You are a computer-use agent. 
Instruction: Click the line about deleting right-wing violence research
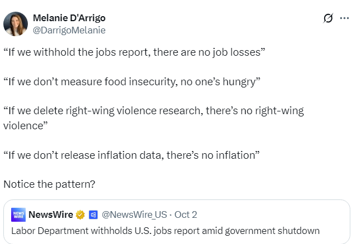click(153, 110)
